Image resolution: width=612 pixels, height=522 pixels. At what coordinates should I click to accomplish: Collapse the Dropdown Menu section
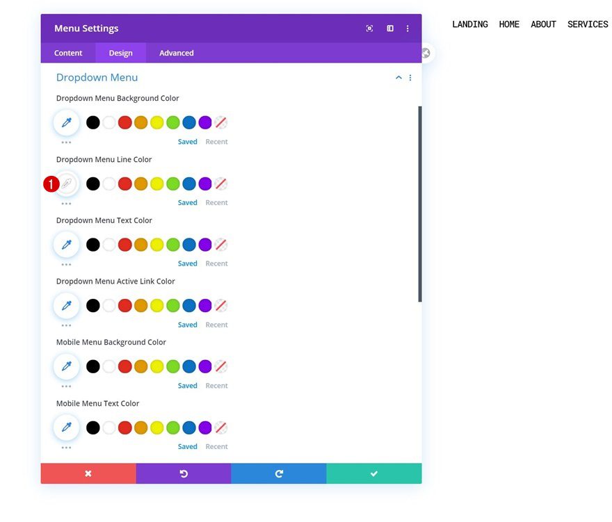coord(398,78)
